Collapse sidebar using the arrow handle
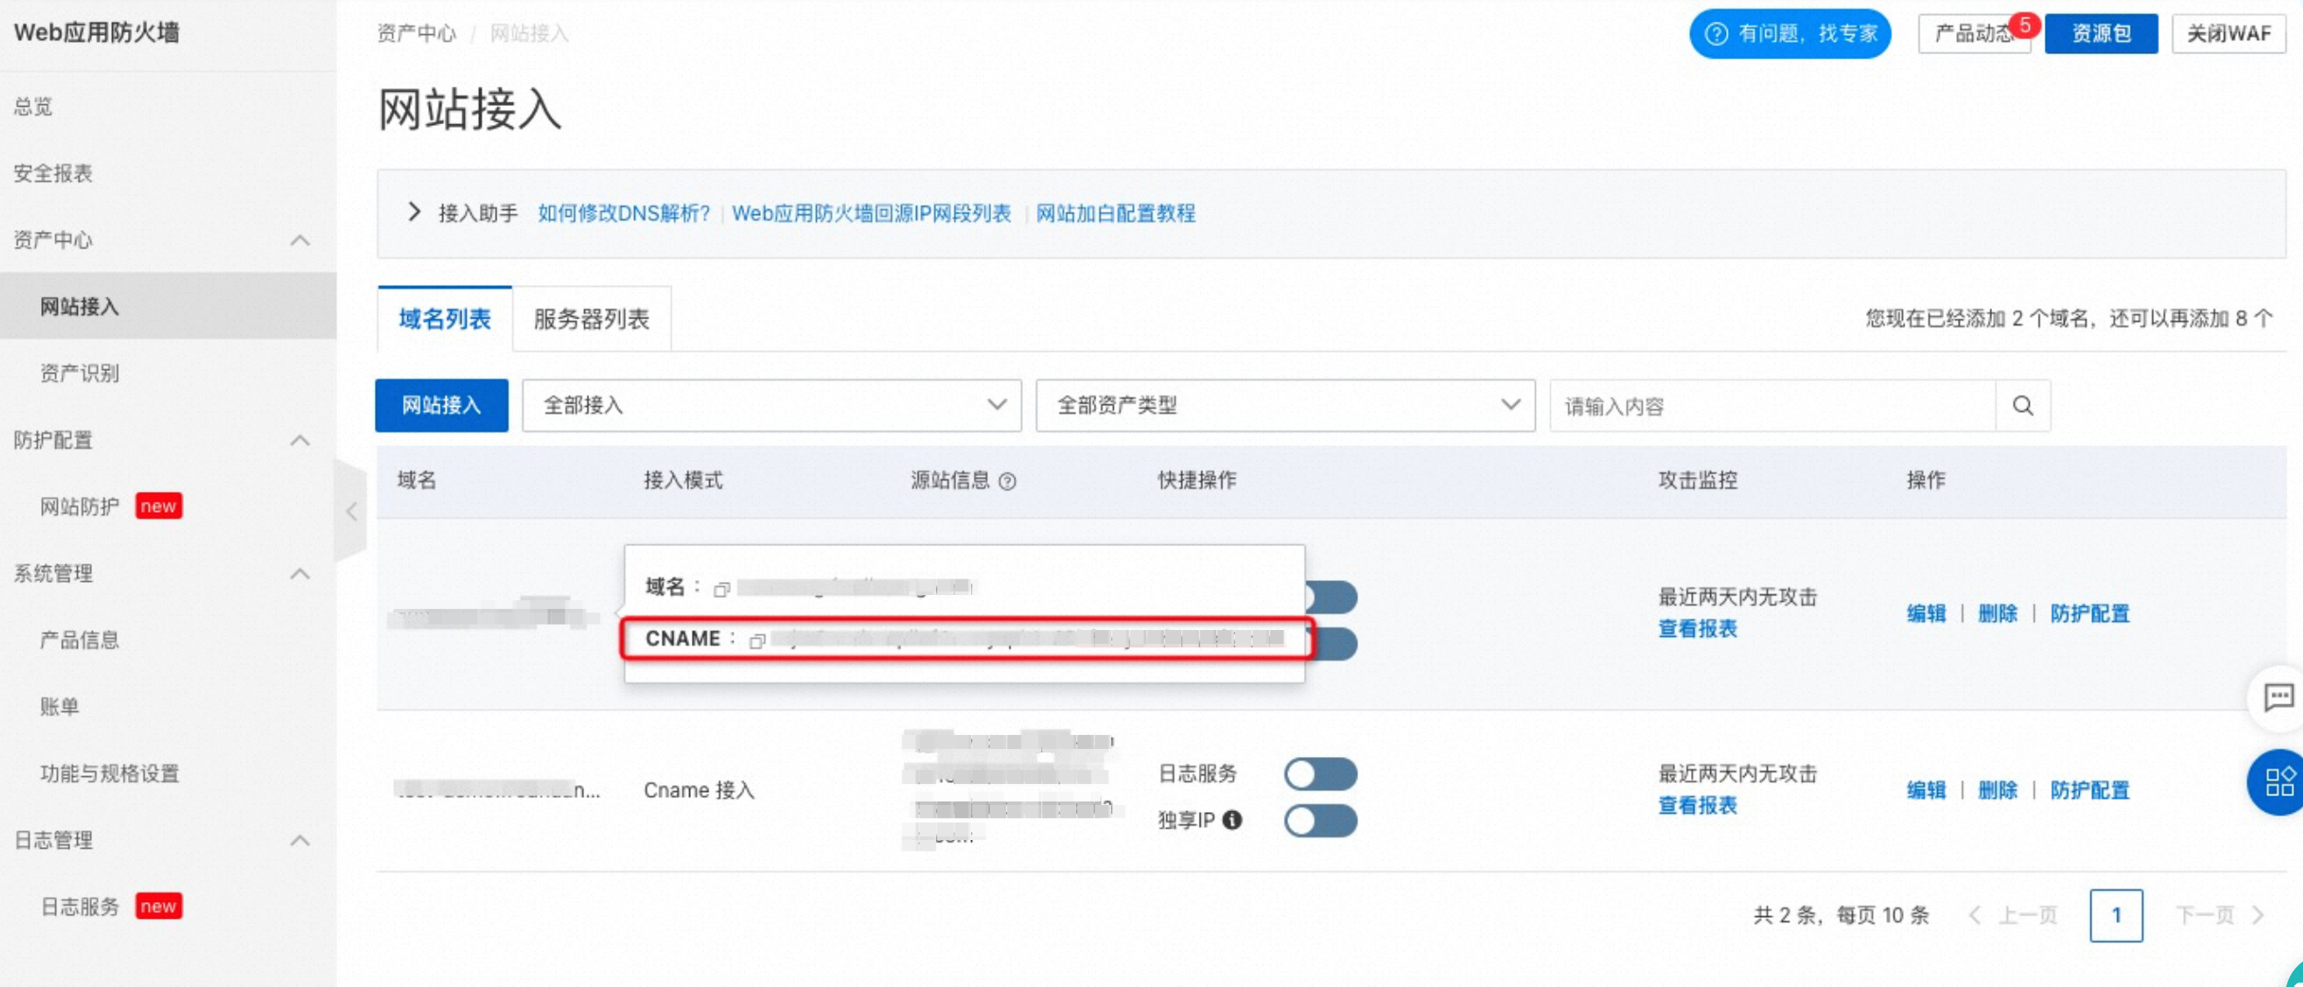 351,511
